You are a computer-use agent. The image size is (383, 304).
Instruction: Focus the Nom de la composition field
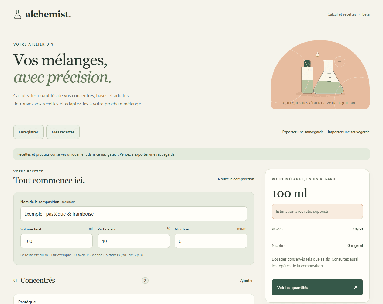pos(134,214)
